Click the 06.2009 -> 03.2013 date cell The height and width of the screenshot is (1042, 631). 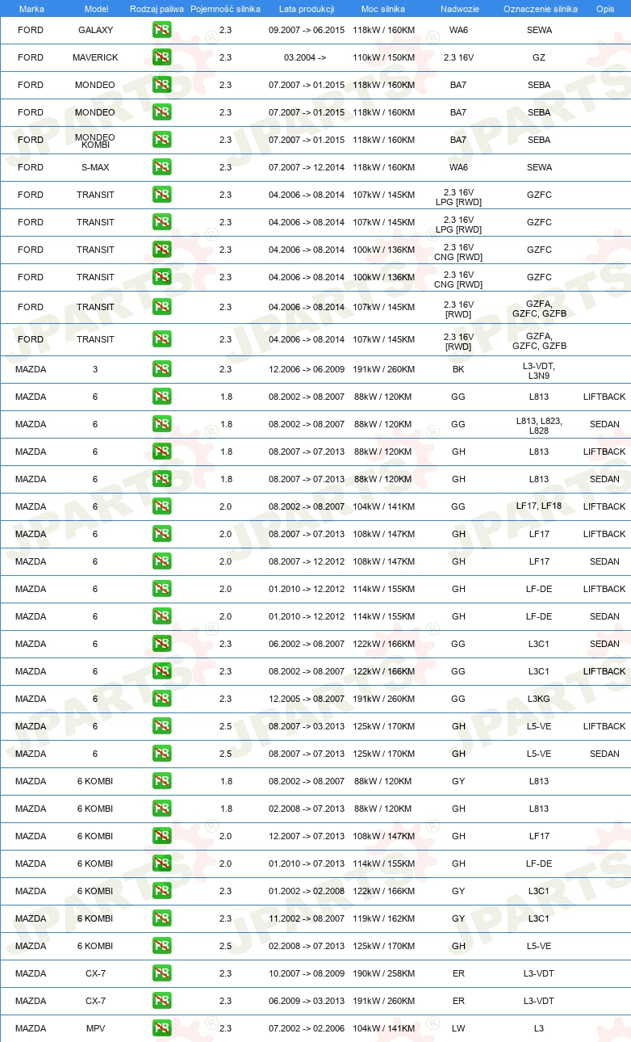(x=307, y=1001)
